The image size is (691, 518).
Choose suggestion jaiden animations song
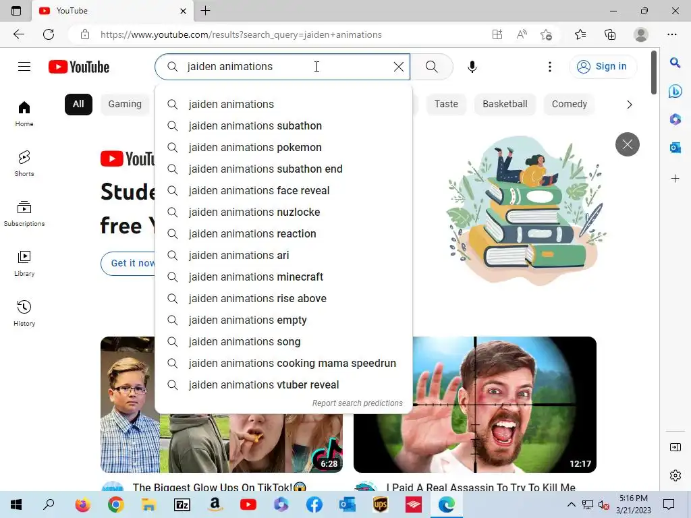tap(284, 342)
